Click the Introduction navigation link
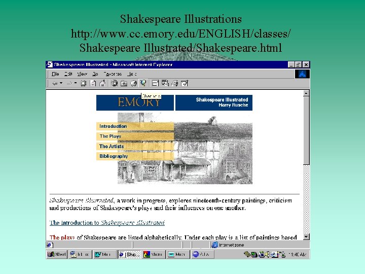Image resolution: width=365 pixels, height=274 pixels. pyautogui.click(x=135, y=126)
